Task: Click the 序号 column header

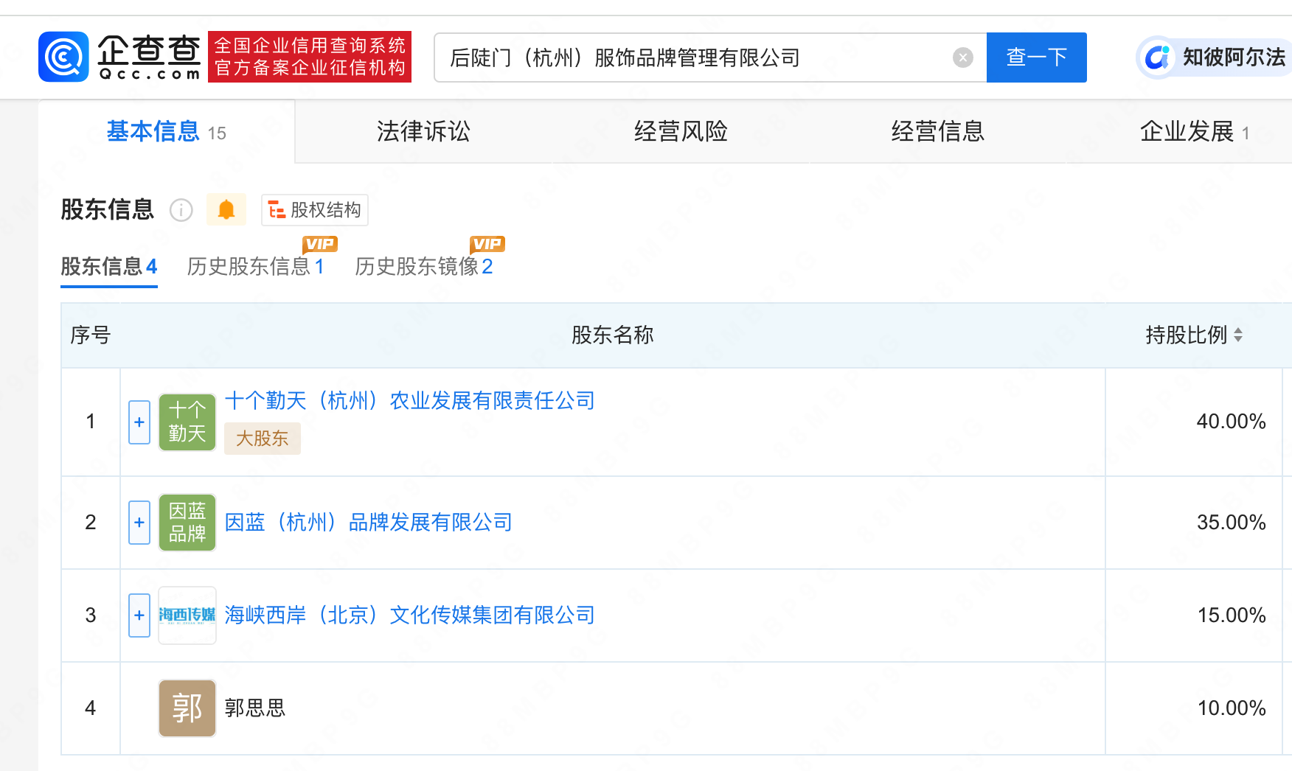Action: click(90, 335)
